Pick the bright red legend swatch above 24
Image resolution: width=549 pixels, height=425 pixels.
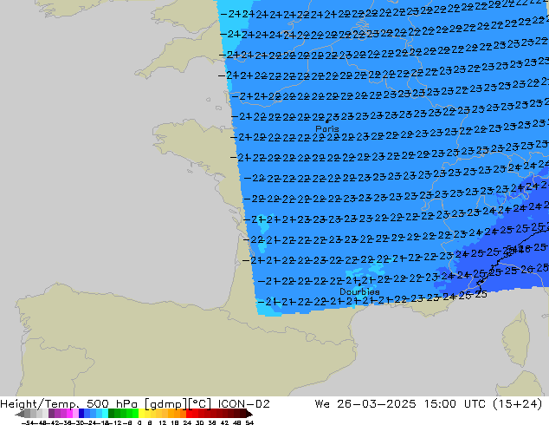(x=189, y=414)
